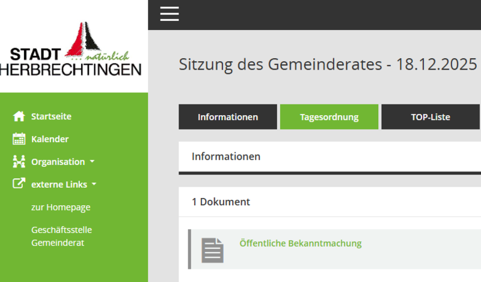The width and height of the screenshot is (481, 282).
Task: Click the 1 Dokument section header
Action: pos(221,202)
